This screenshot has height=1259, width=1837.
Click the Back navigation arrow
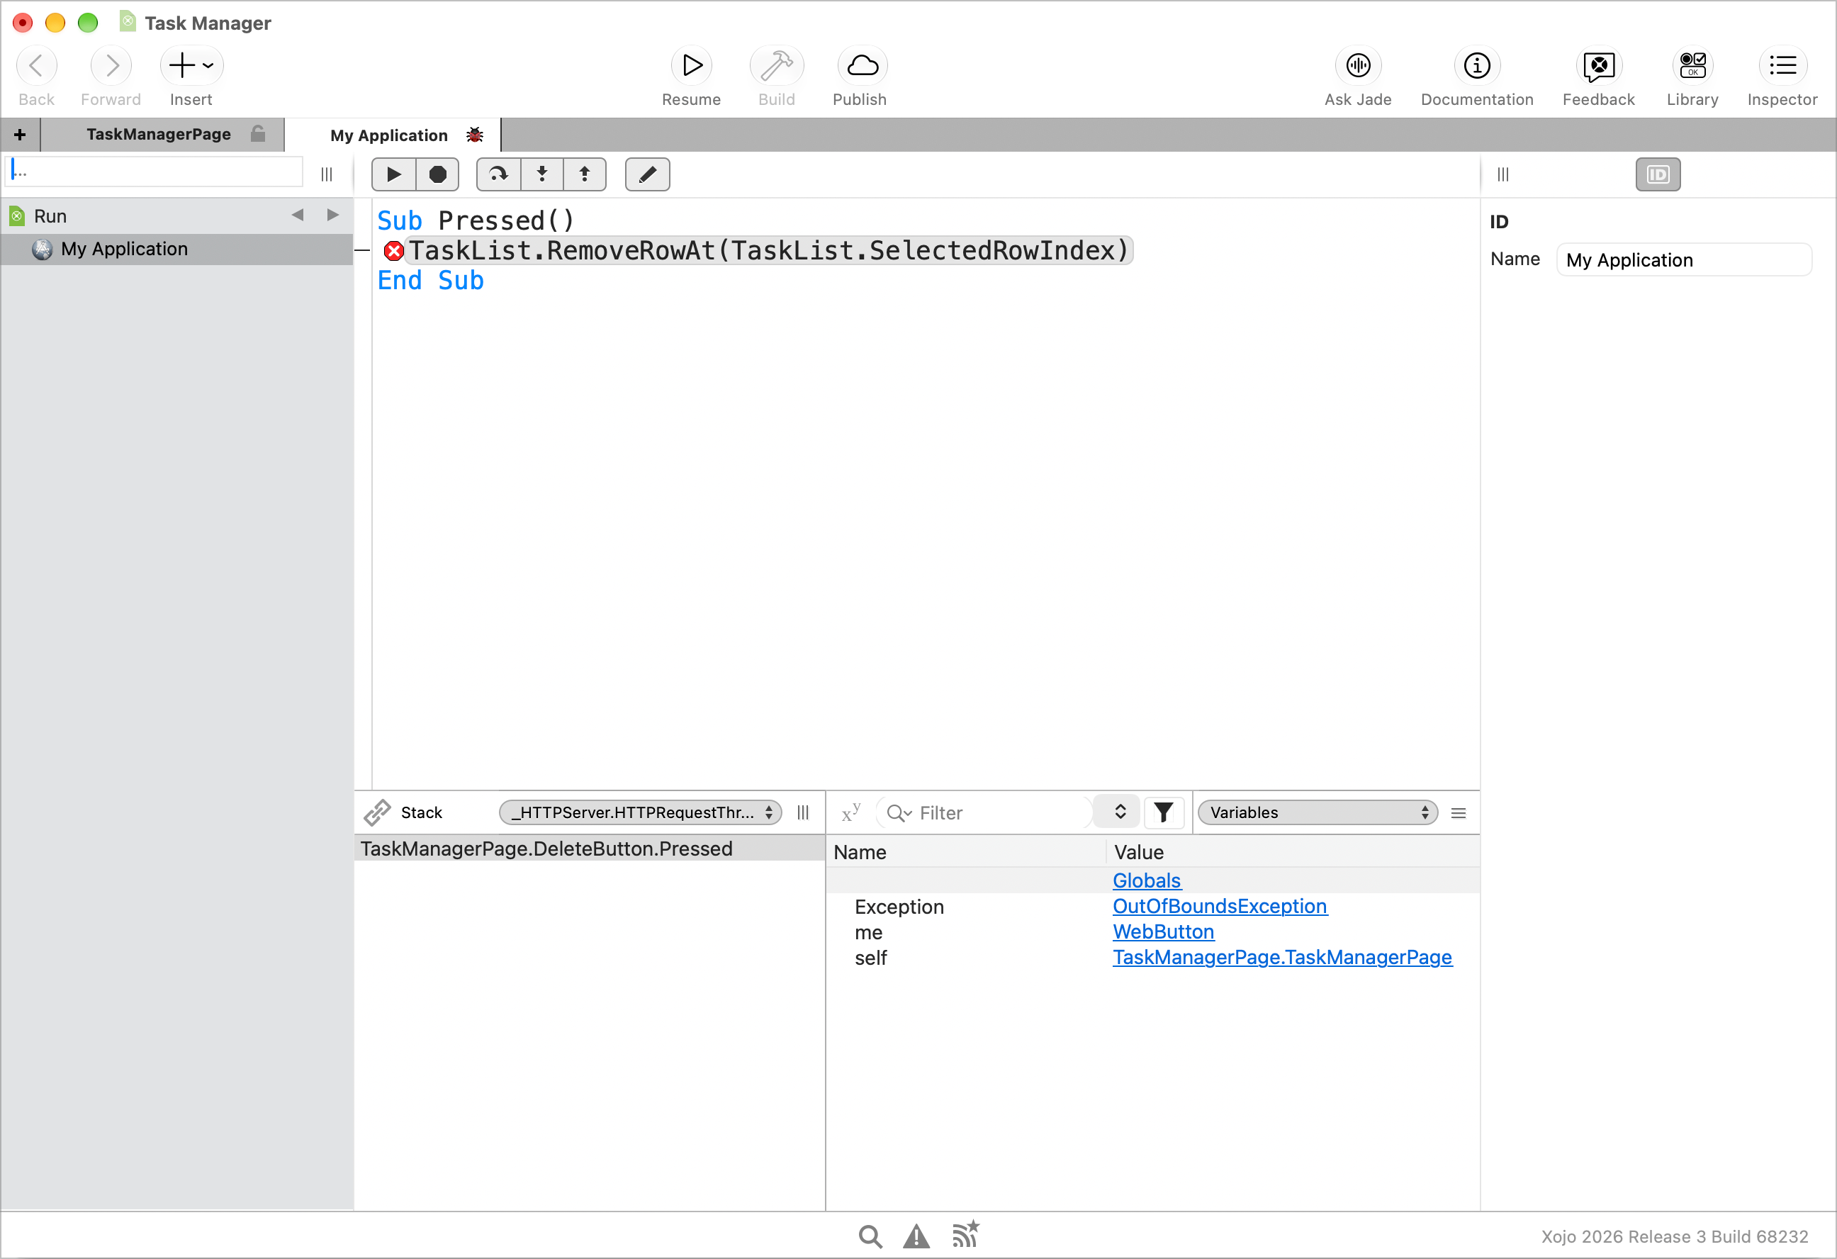pos(36,66)
